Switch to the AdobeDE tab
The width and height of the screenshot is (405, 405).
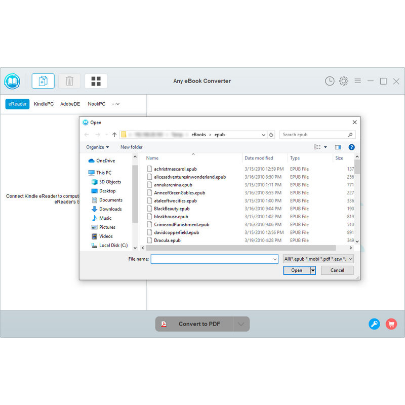click(70, 104)
